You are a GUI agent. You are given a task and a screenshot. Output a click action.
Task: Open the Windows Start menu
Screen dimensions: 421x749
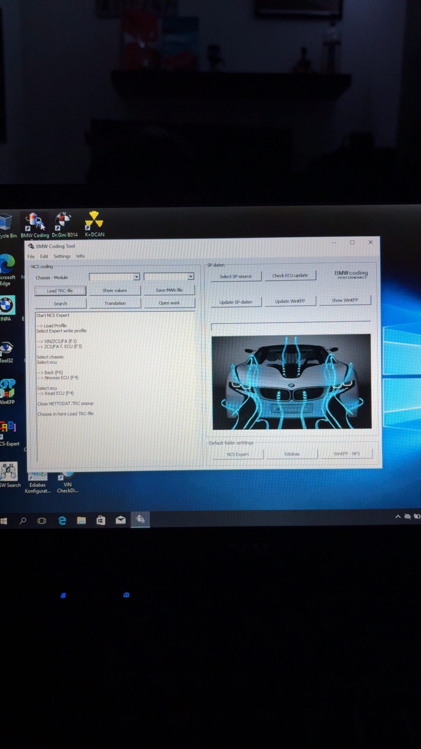[x=4, y=521]
